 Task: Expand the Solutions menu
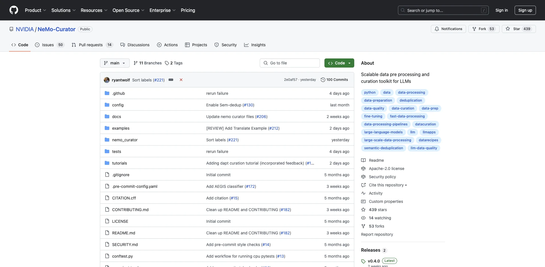(x=64, y=10)
